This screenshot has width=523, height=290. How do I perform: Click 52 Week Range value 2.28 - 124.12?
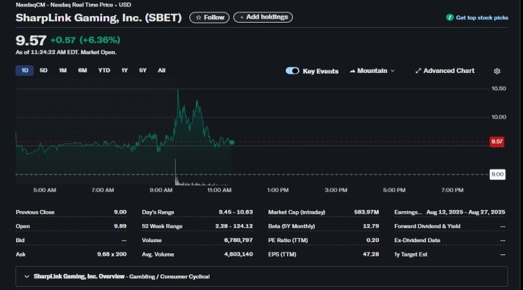(x=234, y=226)
